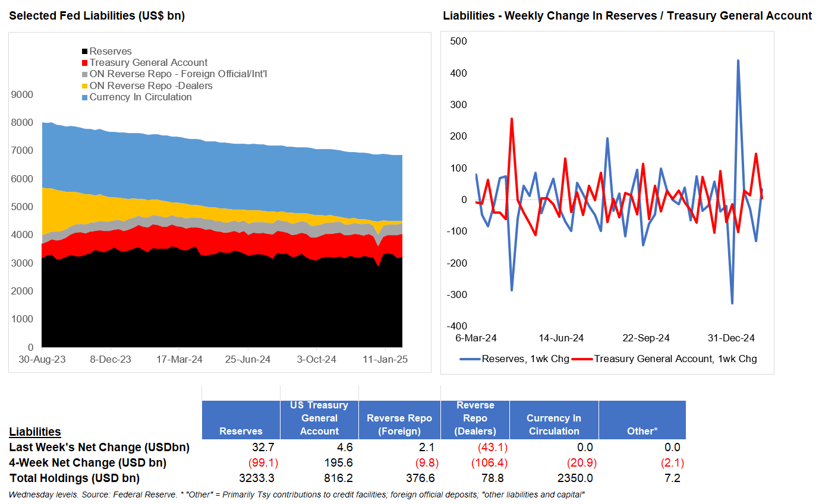Click the 'Reverse Repo (Dealers)' column header
Screen dimensions: 819x504
tap(475, 418)
